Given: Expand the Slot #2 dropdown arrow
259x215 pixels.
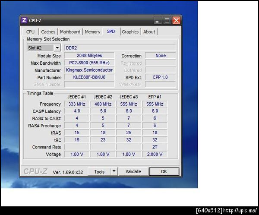Looking at the screenshot, I should tap(57, 48).
